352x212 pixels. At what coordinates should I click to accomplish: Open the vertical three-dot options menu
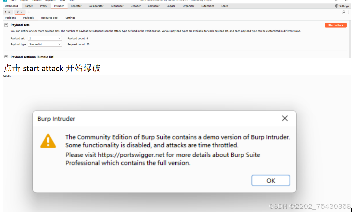(348, 12)
